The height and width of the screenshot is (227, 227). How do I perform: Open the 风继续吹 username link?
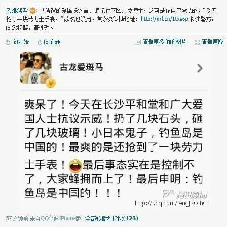click(17, 10)
